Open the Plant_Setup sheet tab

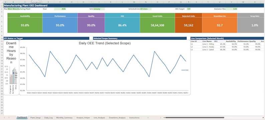pos(35,118)
